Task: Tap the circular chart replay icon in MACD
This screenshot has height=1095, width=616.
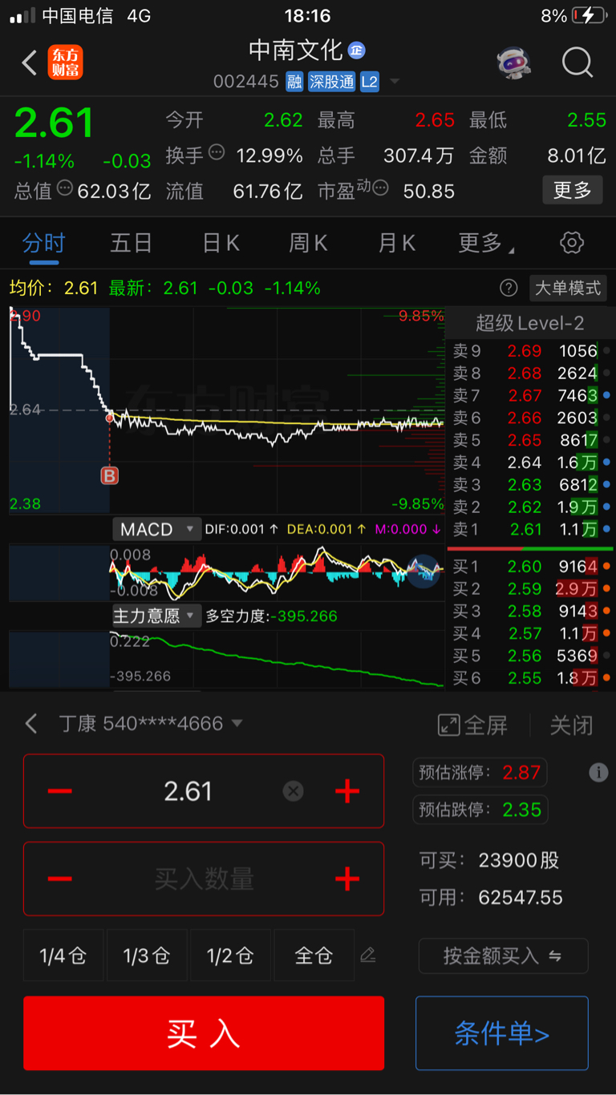Action: pos(423,572)
